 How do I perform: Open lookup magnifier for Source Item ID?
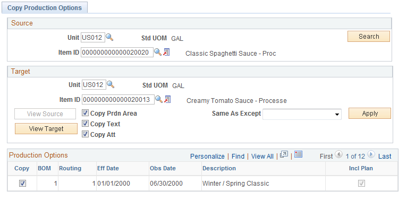tap(158, 52)
